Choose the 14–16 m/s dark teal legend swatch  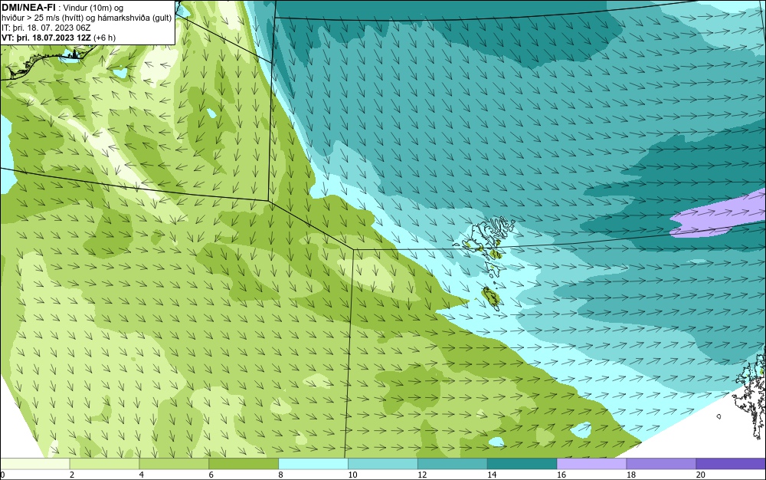coord(522,463)
